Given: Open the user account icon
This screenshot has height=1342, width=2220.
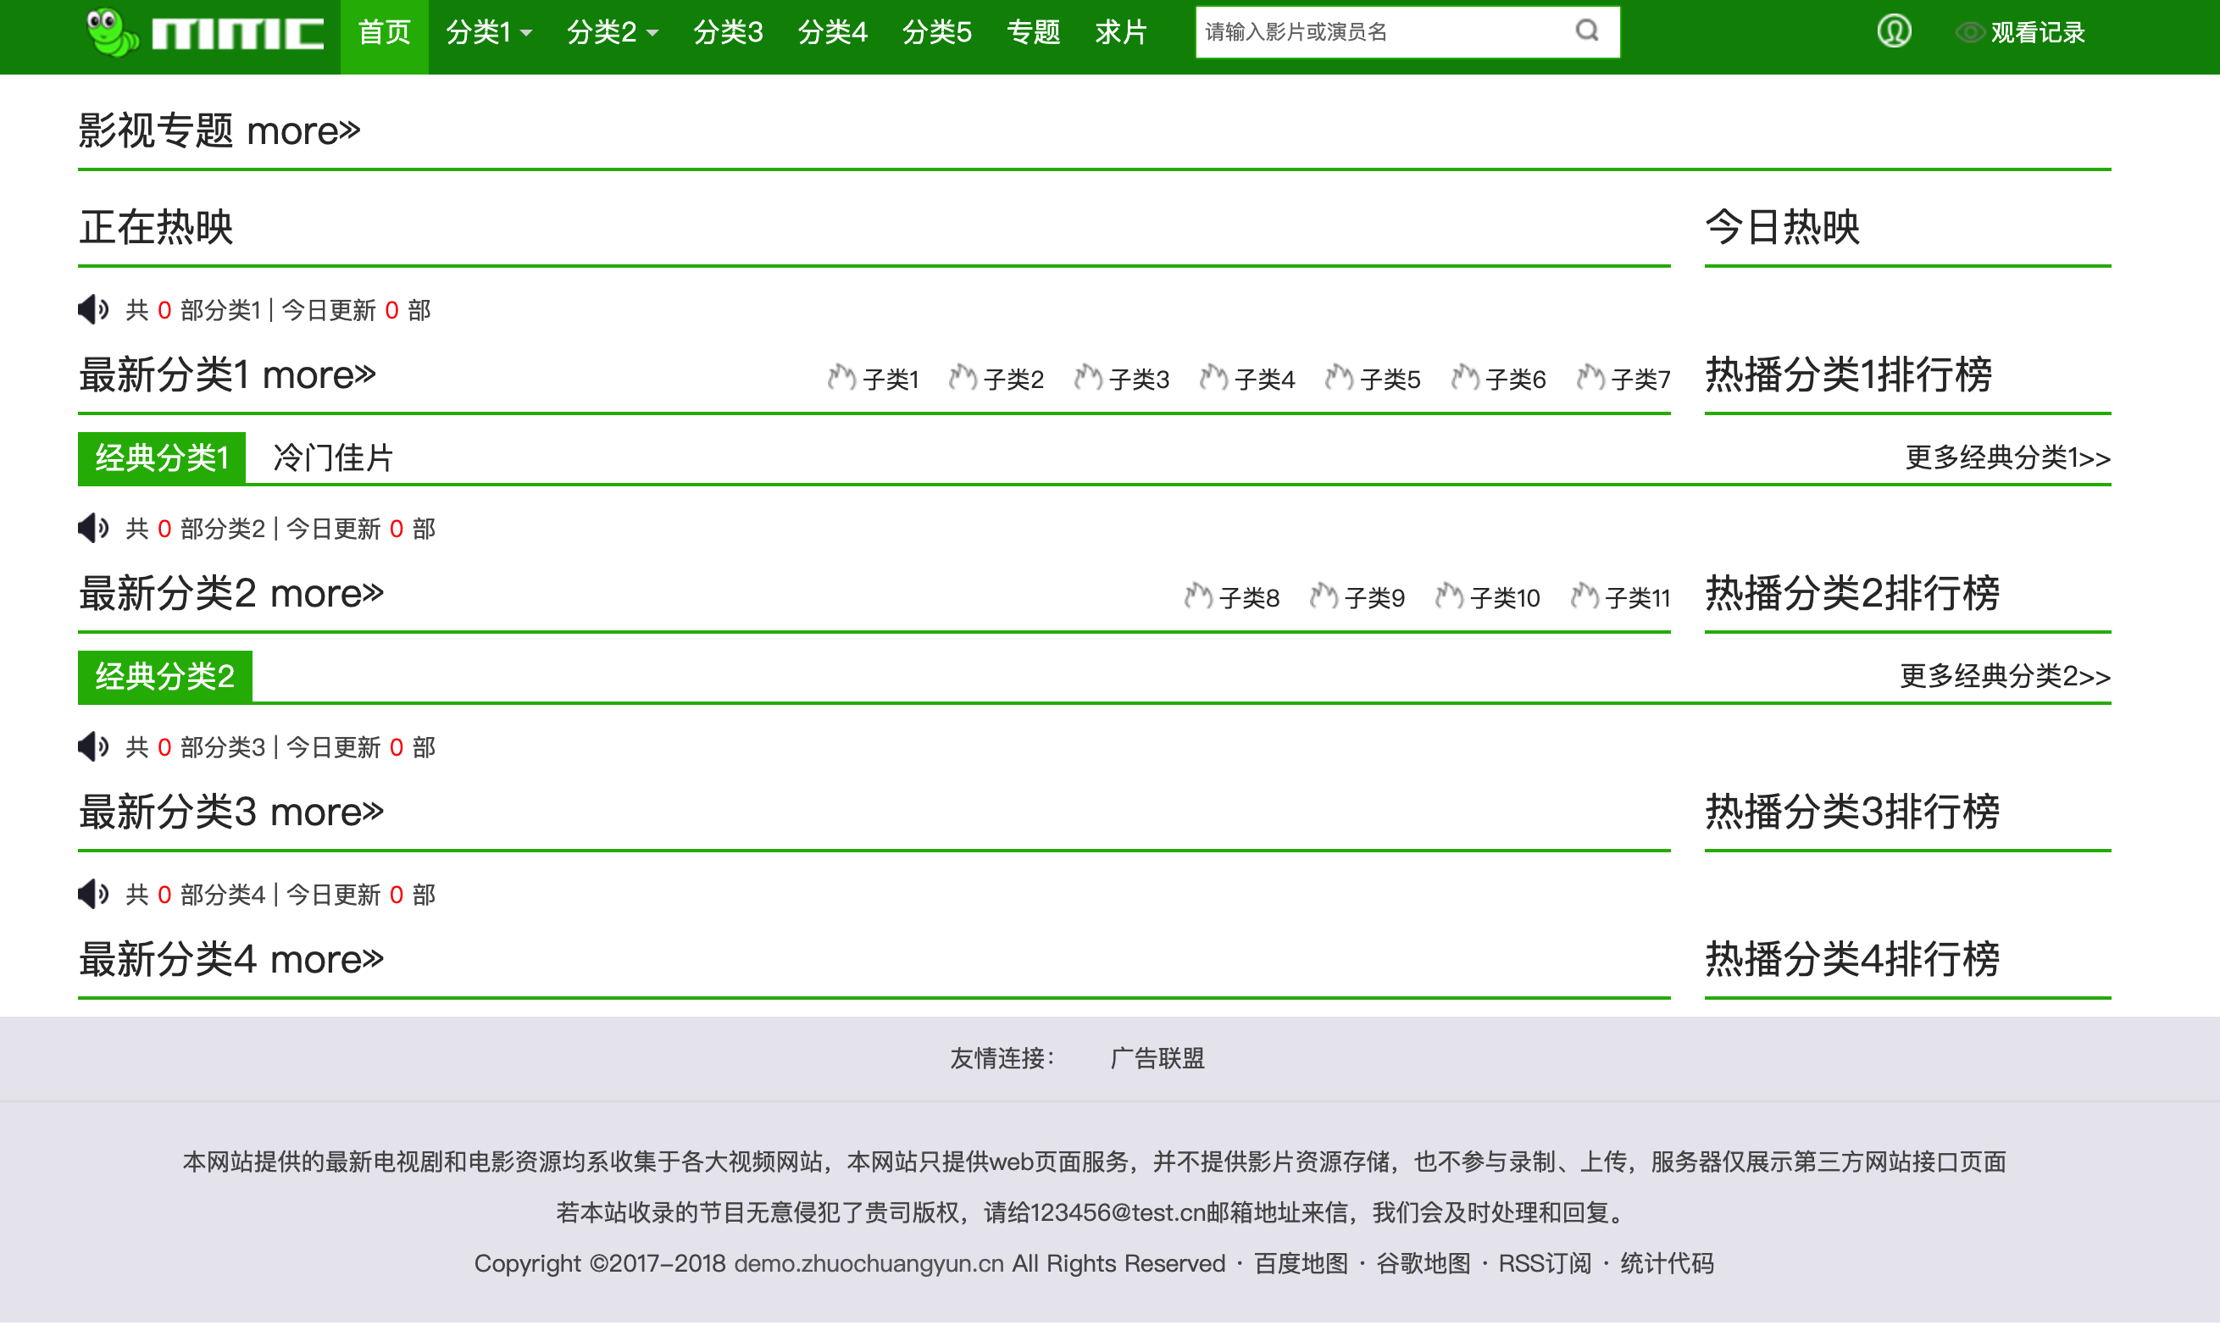Looking at the screenshot, I should [x=1894, y=31].
